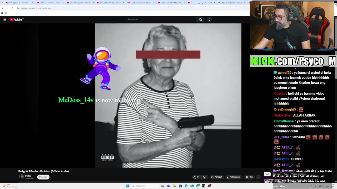Screen dimensions: 337x189
Task: Close the 'psyco m - YouTube' tab
Action: tap(33, 3)
